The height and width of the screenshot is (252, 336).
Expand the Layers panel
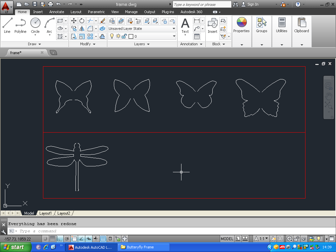[142, 44]
